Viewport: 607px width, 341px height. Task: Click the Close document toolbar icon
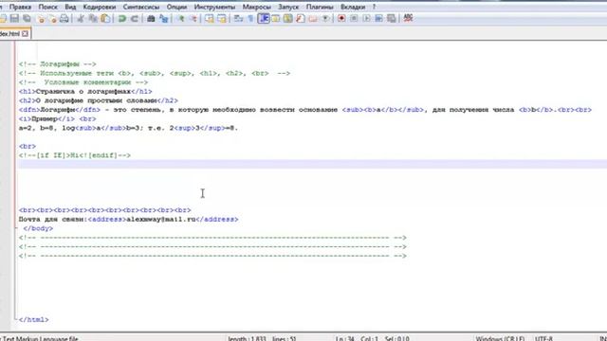tap(40, 18)
